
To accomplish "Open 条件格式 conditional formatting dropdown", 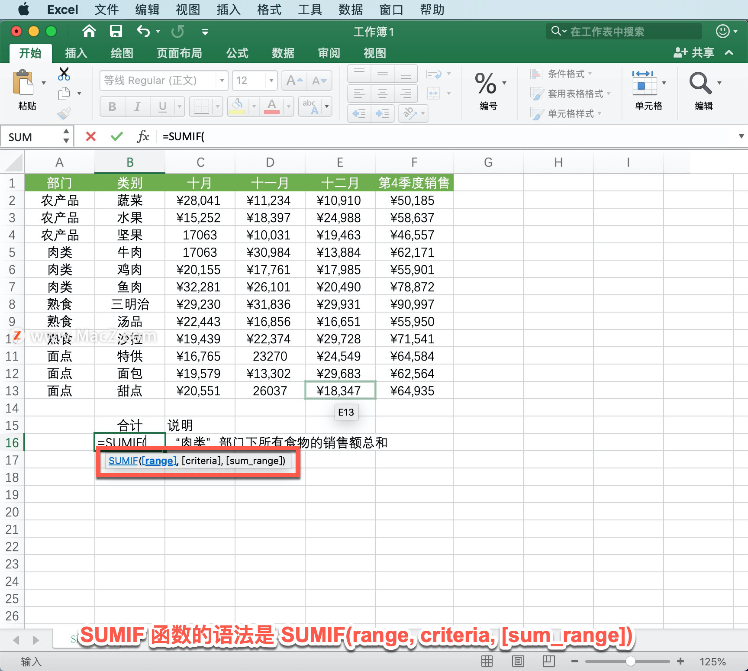I will pos(562,74).
